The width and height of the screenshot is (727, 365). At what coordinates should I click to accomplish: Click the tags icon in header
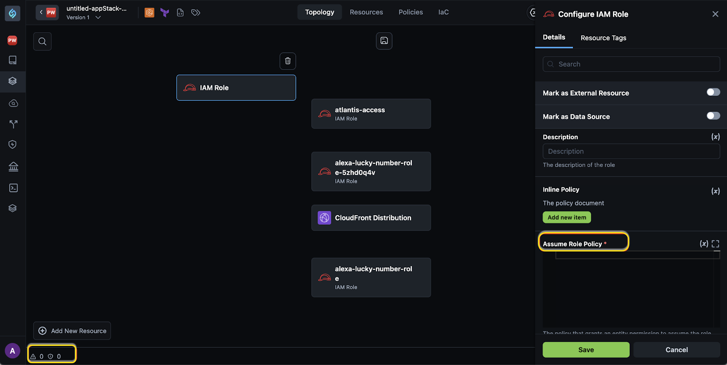point(196,13)
